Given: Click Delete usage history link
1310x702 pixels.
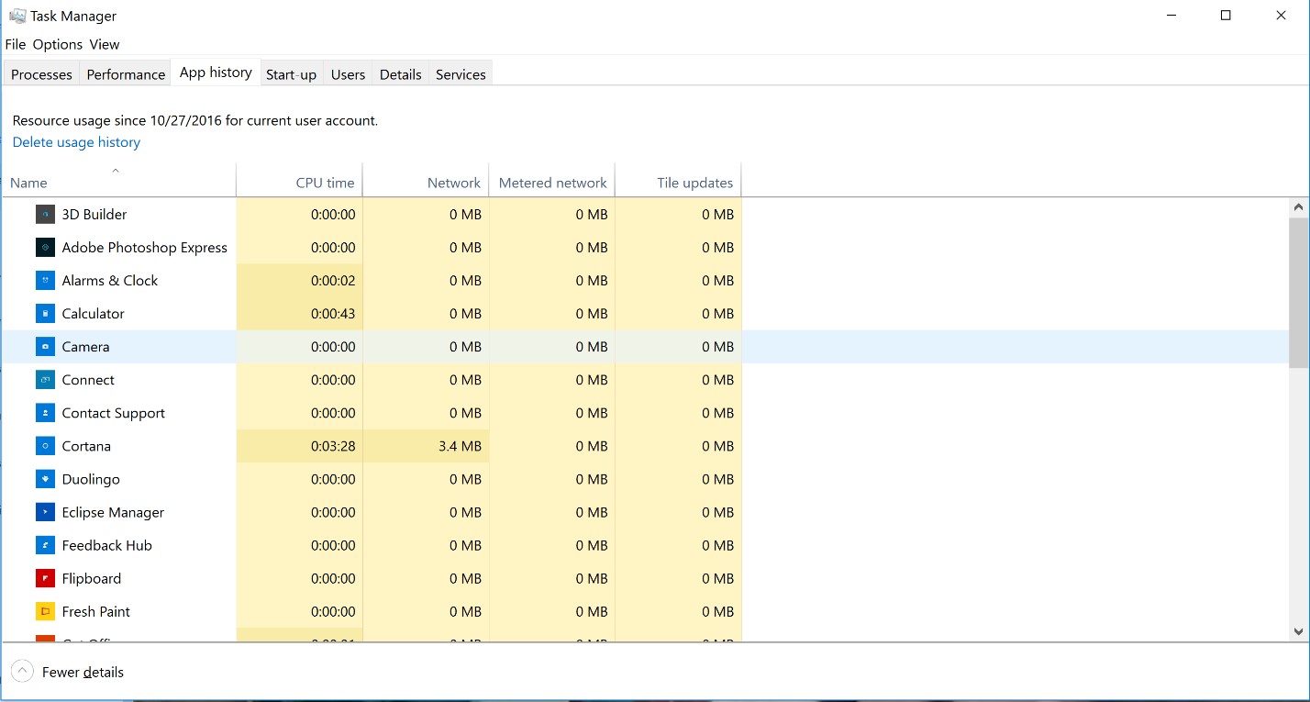Looking at the screenshot, I should coord(76,142).
